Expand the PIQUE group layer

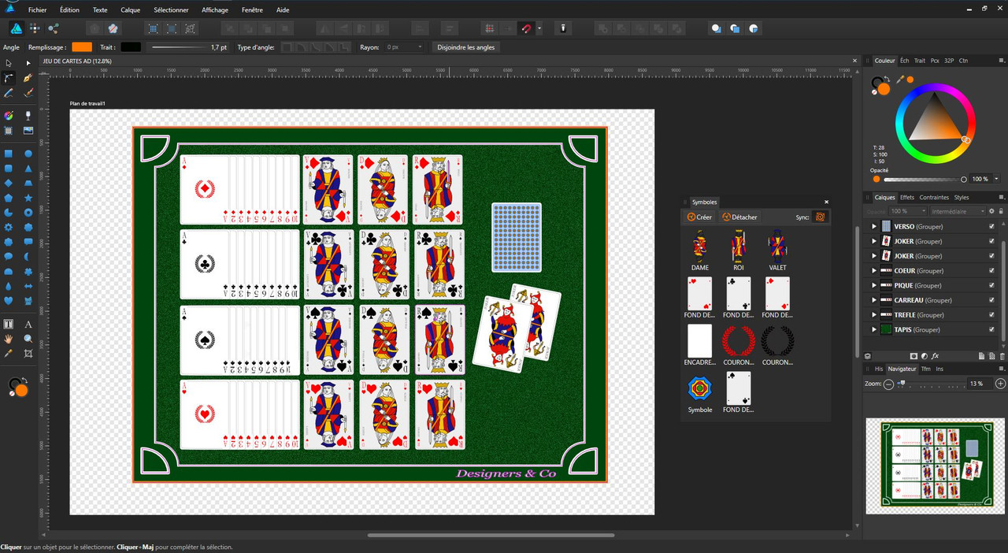(x=873, y=286)
